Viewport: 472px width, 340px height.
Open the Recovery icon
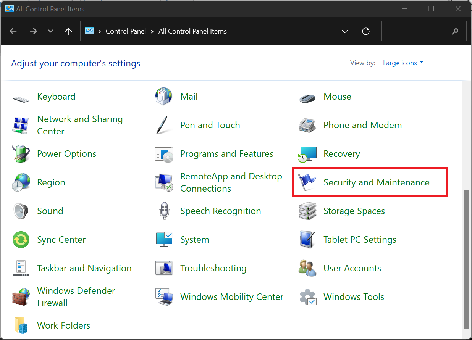tap(307, 154)
